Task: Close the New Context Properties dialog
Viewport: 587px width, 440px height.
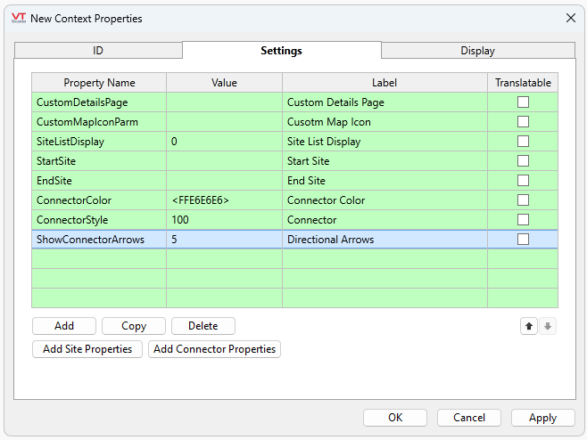Action: click(571, 18)
